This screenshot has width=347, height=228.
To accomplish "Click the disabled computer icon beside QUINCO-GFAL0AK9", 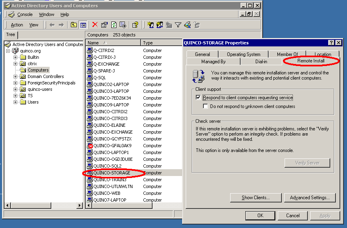I will [x=90, y=145].
